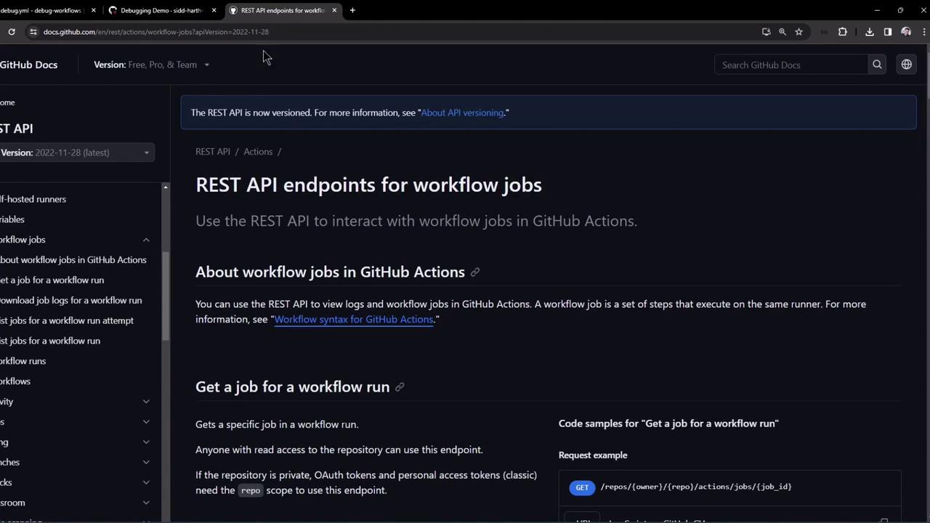This screenshot has width=930, height=523.
Task: Expand the Checks sidebar section chevron
Action: click(146, 483)
